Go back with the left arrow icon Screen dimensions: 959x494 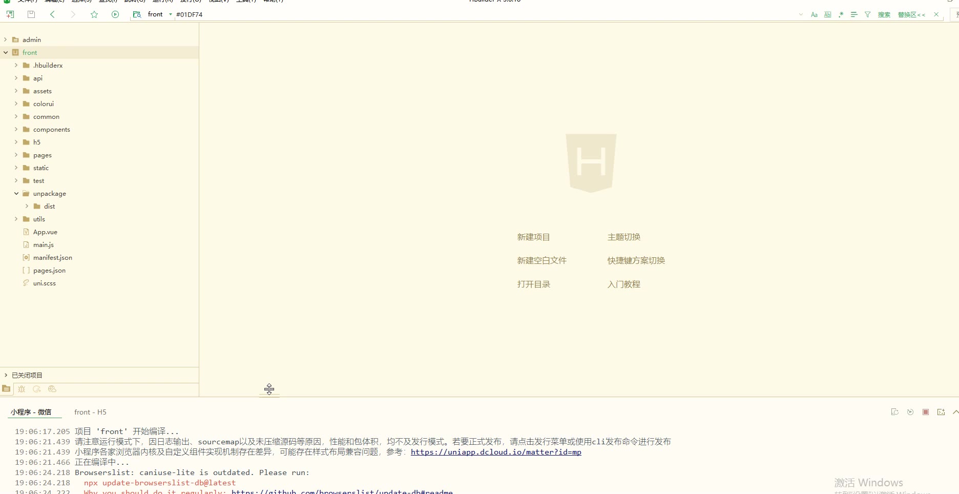click(52, 14)
